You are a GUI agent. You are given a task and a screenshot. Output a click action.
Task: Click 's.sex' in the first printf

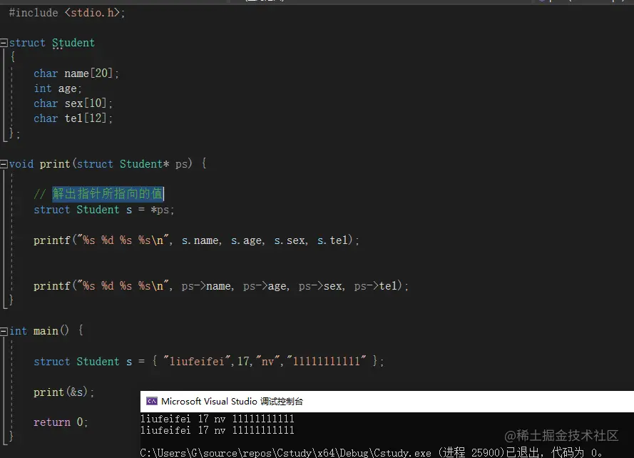(x=291, y=240)
